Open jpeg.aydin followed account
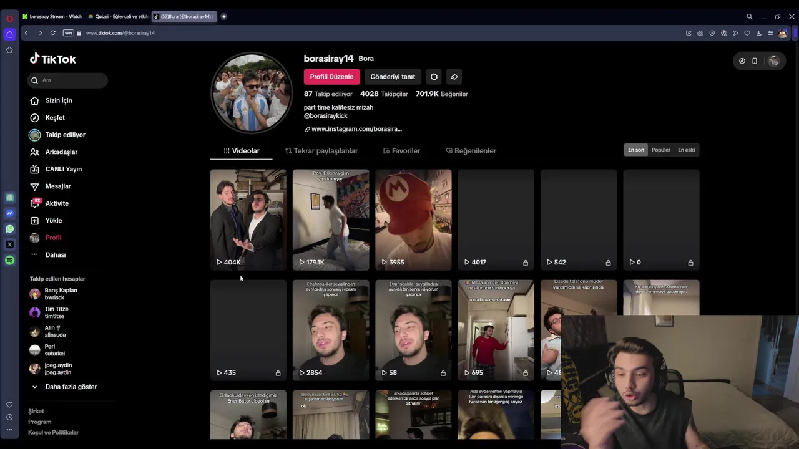The image size is (799, 449). tap(51, 369)
